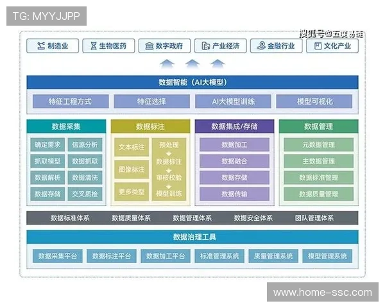The height and width of the screenshot is (308, 385).
Task: Click the 生物医药 hourglass icon
Action: pyautogui.click(x=94, y=46)
